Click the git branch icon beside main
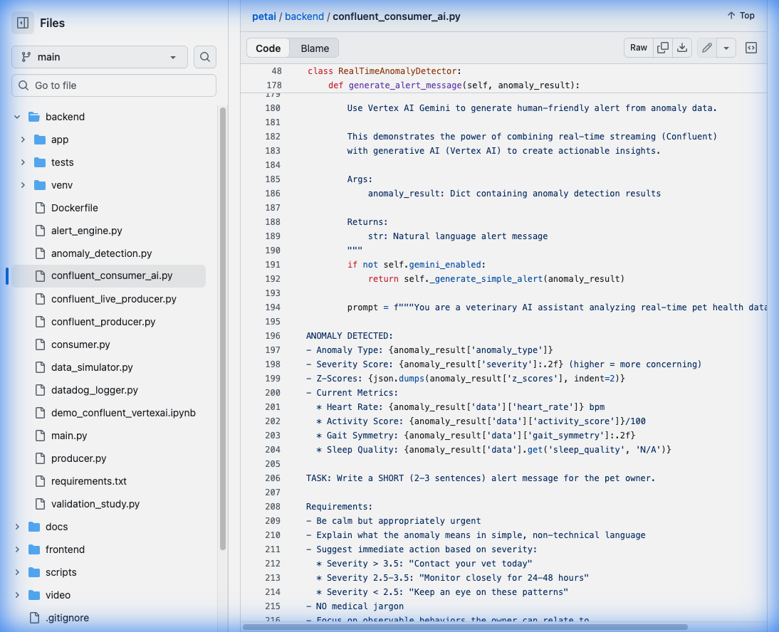The width and height of the screenshot is (779, 632). click(x=26, y=57)
